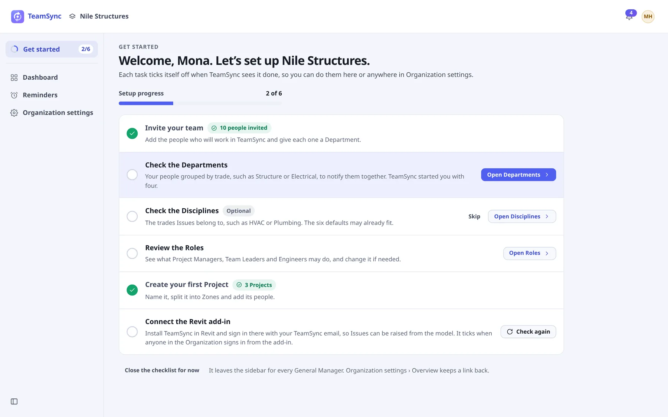Skip the Check the Disciplines task

474,216
